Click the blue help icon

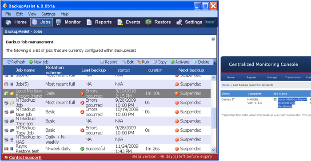pos(213,39)
